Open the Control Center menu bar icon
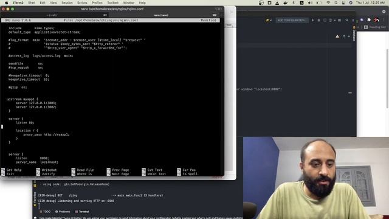 [x=343, y=2]
